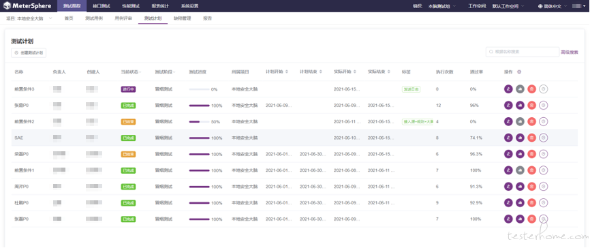Expand the 项目 本地安全大脑 project selector
The height and width of the screenshot is (248, 590).
[29, 18]
